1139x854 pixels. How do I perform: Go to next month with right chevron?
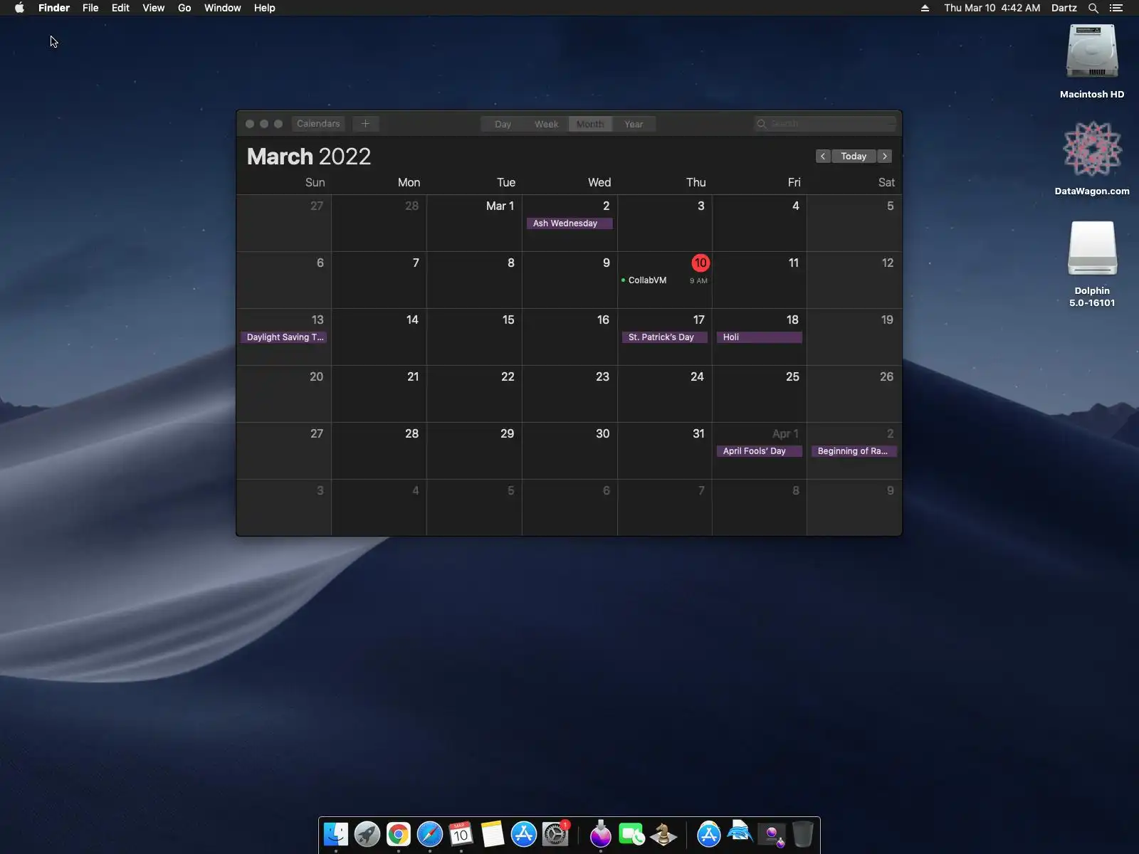point(885,156)
